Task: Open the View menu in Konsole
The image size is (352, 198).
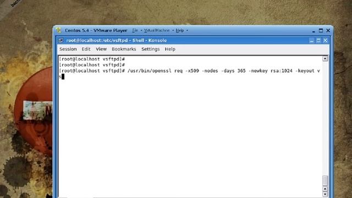Action: click(101, 49)
